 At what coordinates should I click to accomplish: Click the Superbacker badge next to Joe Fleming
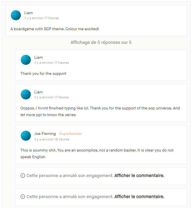pyautogui.click(x=70, y=134)
